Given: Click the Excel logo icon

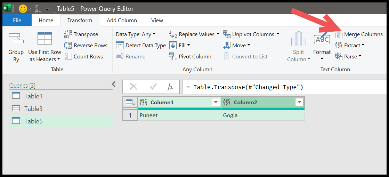Looking at the screenshot, I should 7,9.
